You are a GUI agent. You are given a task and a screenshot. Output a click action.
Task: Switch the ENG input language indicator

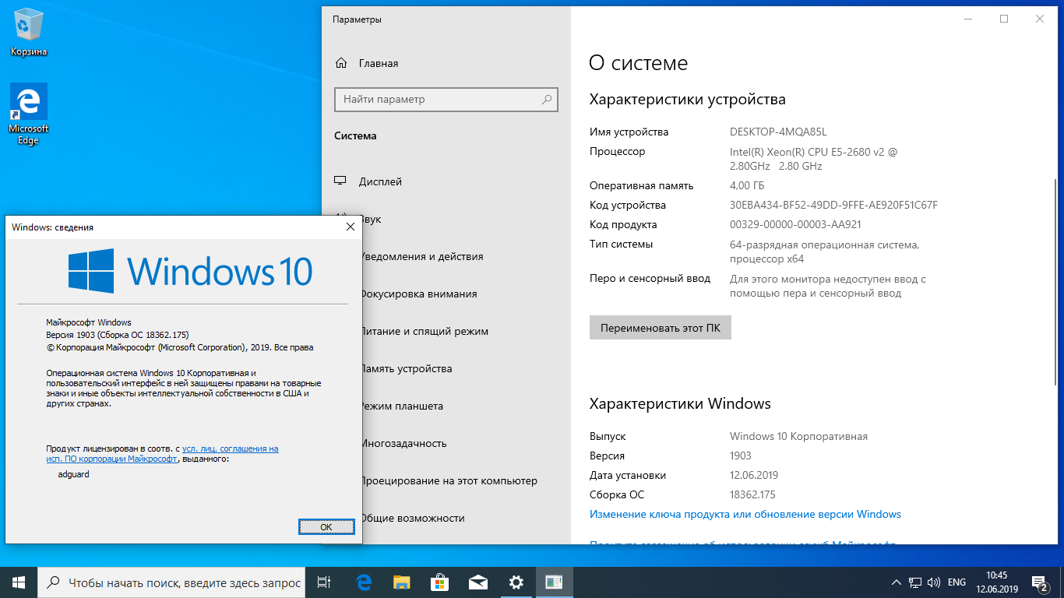point(957,582)
